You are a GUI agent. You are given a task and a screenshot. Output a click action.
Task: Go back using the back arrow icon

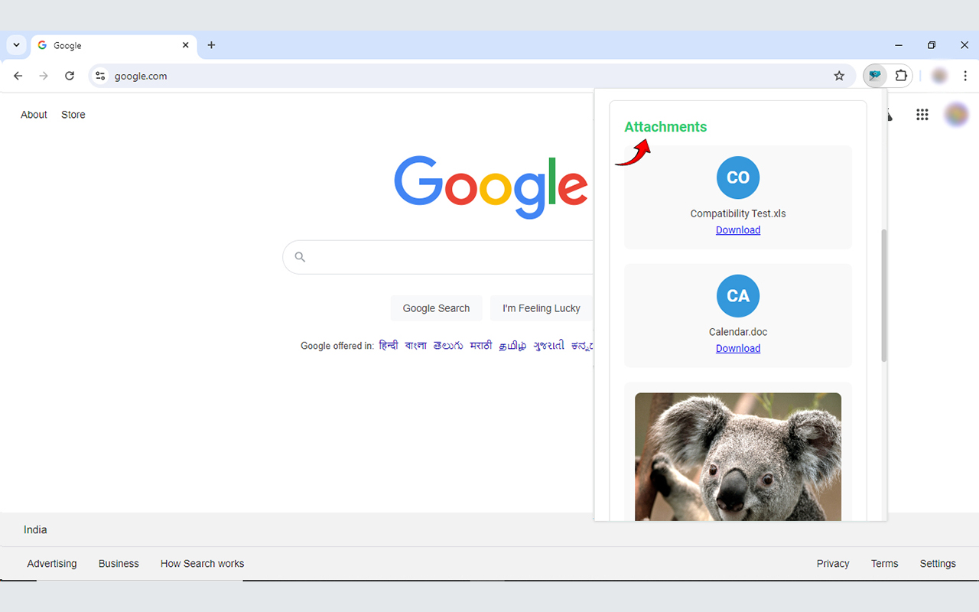[18, 76]
